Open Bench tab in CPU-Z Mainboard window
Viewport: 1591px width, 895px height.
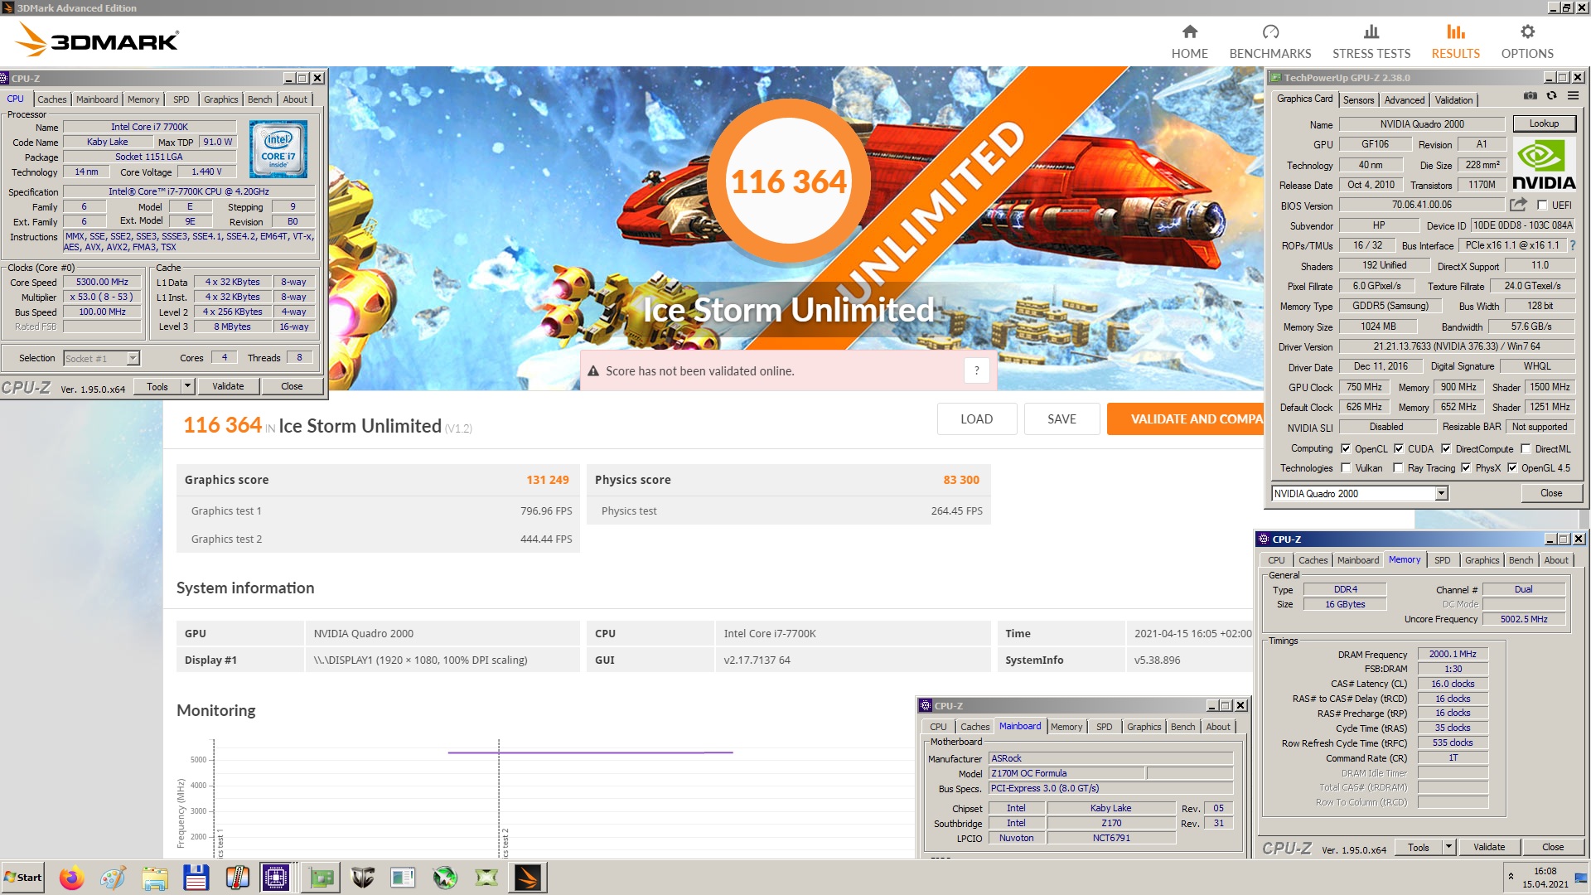coord(1182,727)
